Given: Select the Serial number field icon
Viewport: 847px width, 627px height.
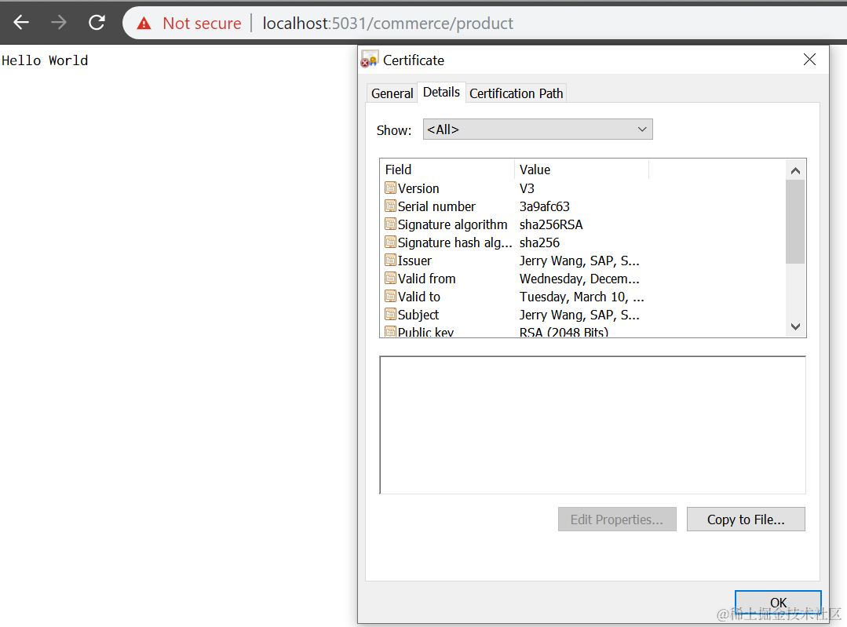Looking at the screenshot, I should point(390,206).
